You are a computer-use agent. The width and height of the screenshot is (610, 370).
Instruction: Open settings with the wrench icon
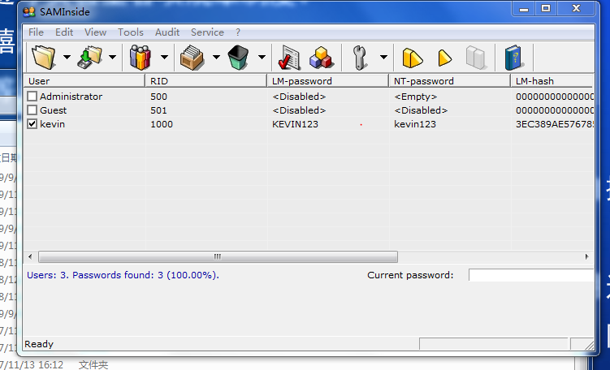pos(360,58)
